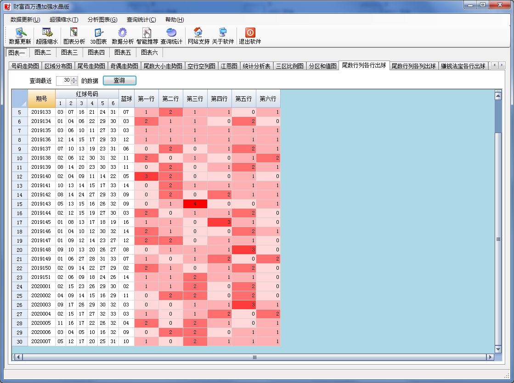Open the 3D图表 toolbar icon
The height and width of the screenshot is (383, 514).
(98, 33)
